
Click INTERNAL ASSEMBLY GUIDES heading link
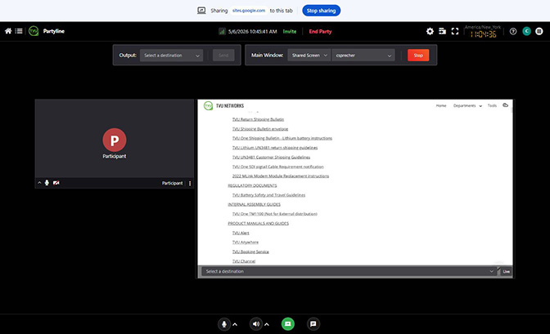click(x=254, y=204)
